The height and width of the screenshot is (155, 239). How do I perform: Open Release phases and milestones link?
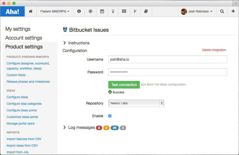[x=28, y=81]
